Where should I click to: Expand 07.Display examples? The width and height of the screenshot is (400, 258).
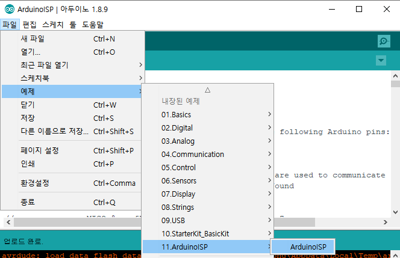[208, 194]
